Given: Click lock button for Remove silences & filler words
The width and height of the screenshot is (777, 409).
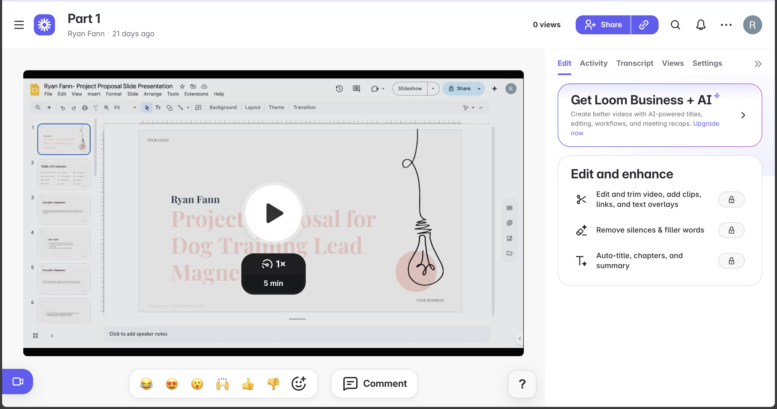Looking at the screenshot, I should pos(731,230).
